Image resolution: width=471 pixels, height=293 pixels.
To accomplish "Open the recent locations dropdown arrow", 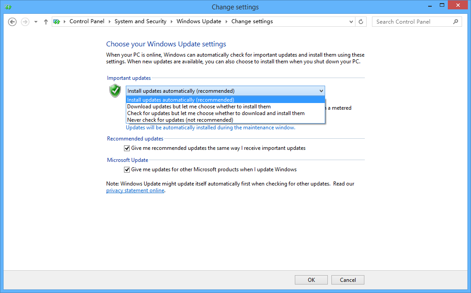I will 36,21.
